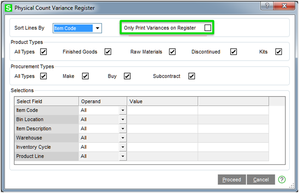
Task: Open the Item Code operand dropdown
Action: 123,110
